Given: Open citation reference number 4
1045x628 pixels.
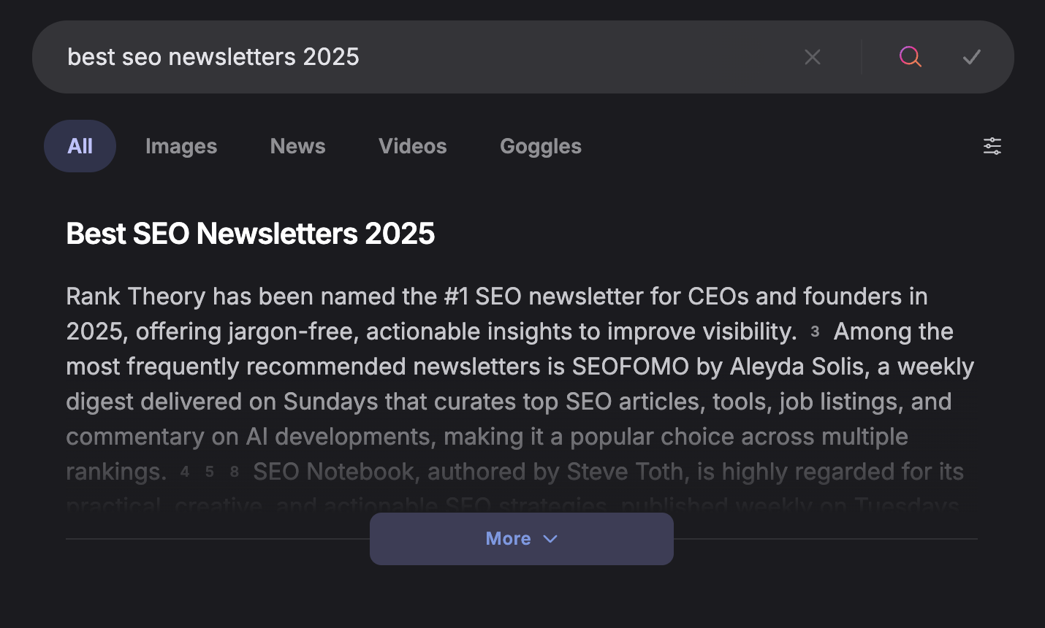Looking at the screenshot, I should pos(185,472).
